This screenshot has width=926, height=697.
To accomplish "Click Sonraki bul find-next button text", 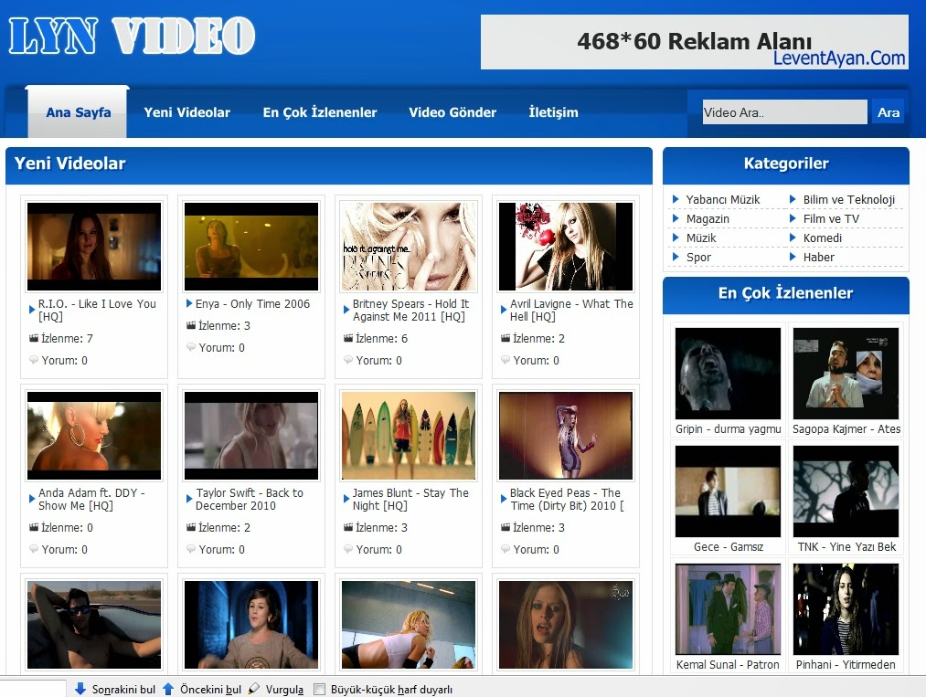I will [123, 690].
